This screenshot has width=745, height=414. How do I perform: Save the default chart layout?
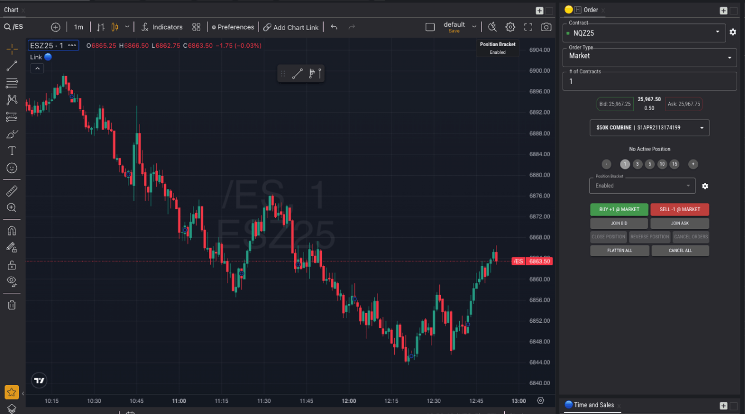(454, 31)
